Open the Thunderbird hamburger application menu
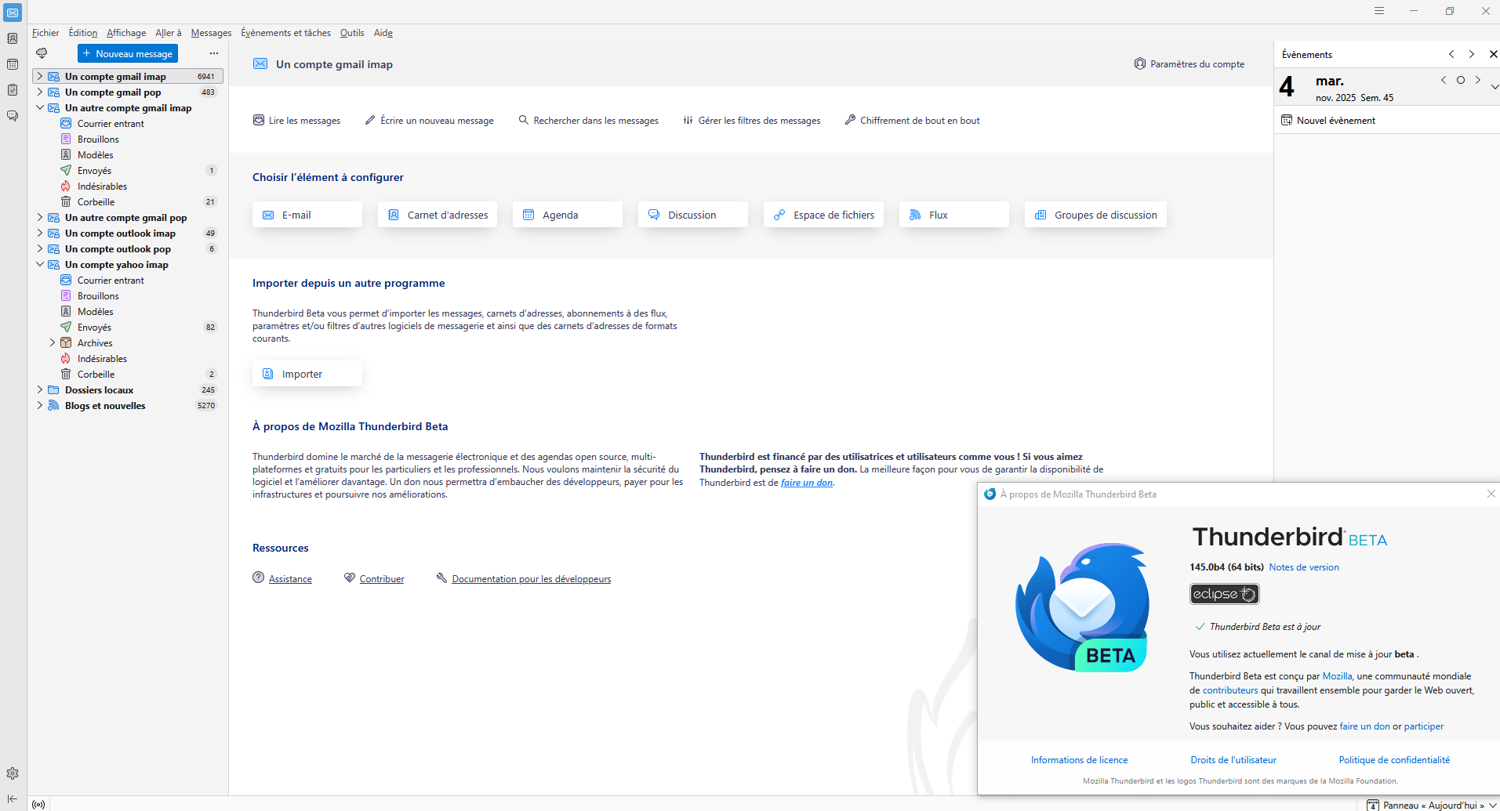The image size is (1500, 811). pos(1379,11)
